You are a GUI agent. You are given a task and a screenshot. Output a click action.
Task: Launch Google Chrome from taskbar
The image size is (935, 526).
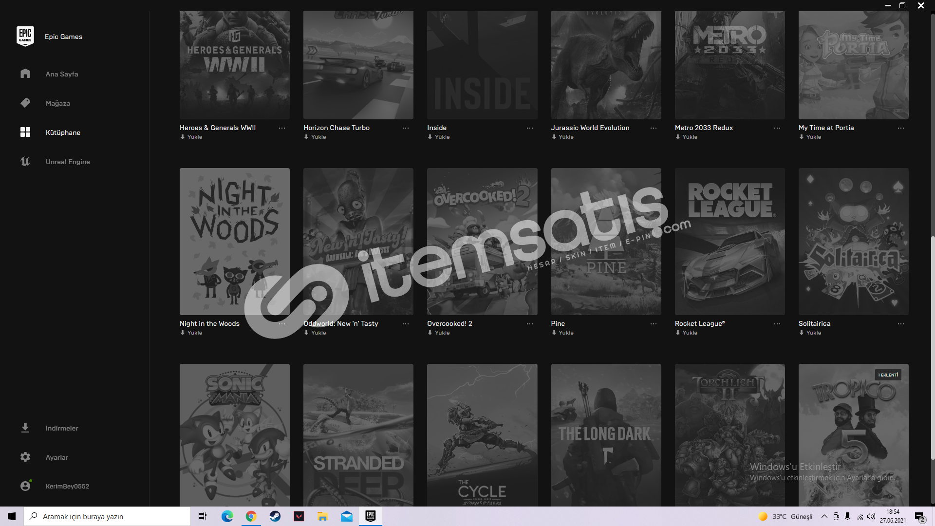coord(251,516)
